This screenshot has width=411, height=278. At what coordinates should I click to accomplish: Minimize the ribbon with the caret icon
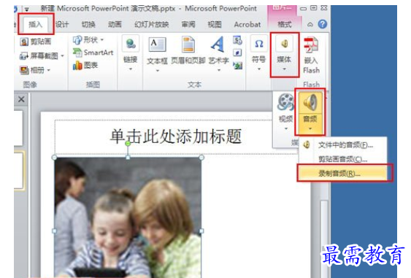[x=310, y=25]
